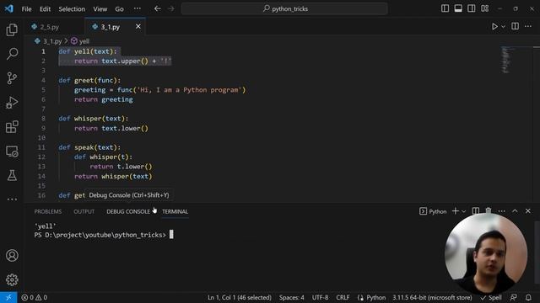Click the python_tricks command center search box
The width and height of the screenshot is (540, 303).
tap(284, 8)
